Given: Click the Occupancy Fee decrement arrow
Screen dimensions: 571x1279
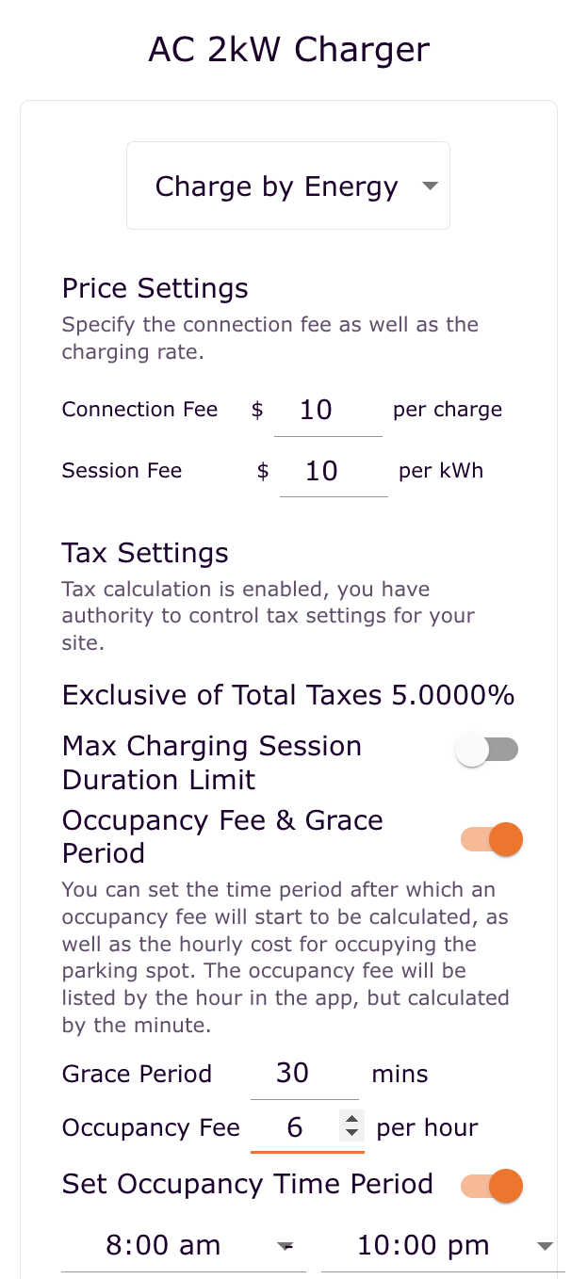Looking at the screenshot, I should (351, 1133).
